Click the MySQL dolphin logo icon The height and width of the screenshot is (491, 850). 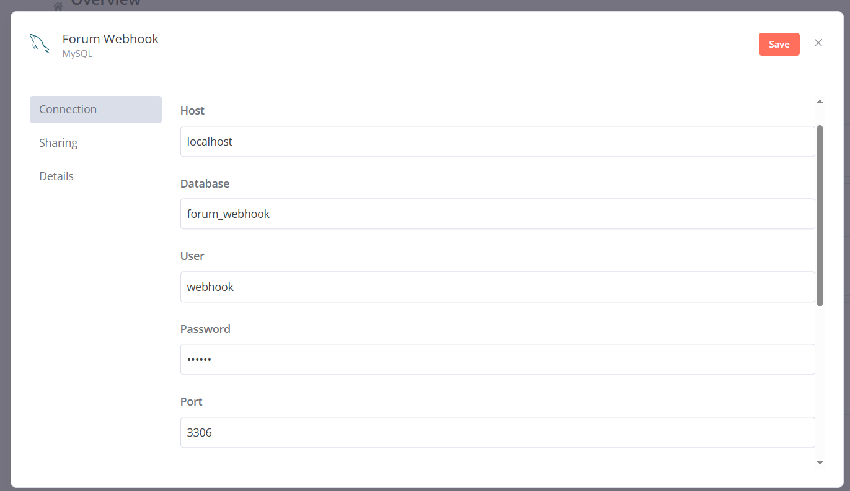tap(40, 44)
